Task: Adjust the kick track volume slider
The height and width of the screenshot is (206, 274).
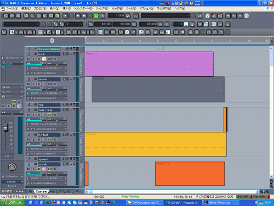Action: click(x=36, y=64)
